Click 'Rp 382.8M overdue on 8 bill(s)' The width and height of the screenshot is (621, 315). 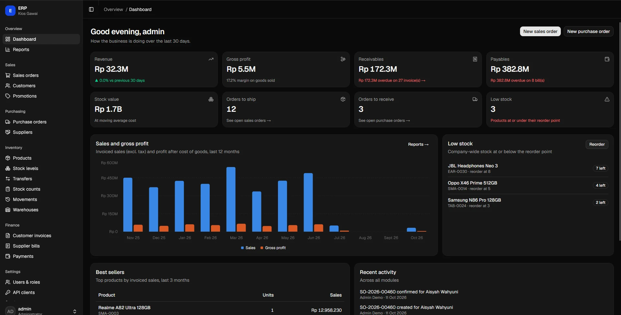click(x=517, y=80)
